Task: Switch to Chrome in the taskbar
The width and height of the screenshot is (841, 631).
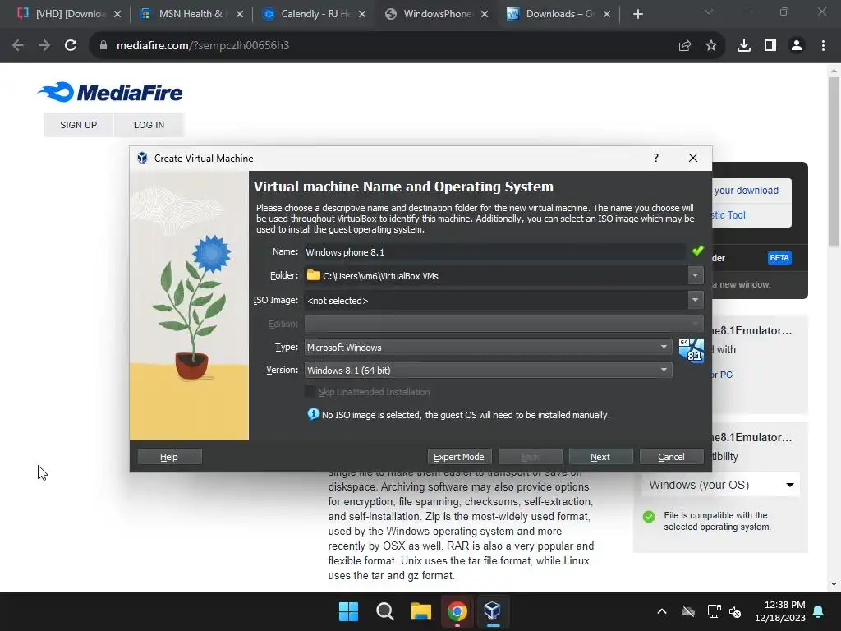Action: tap(457, 611)
